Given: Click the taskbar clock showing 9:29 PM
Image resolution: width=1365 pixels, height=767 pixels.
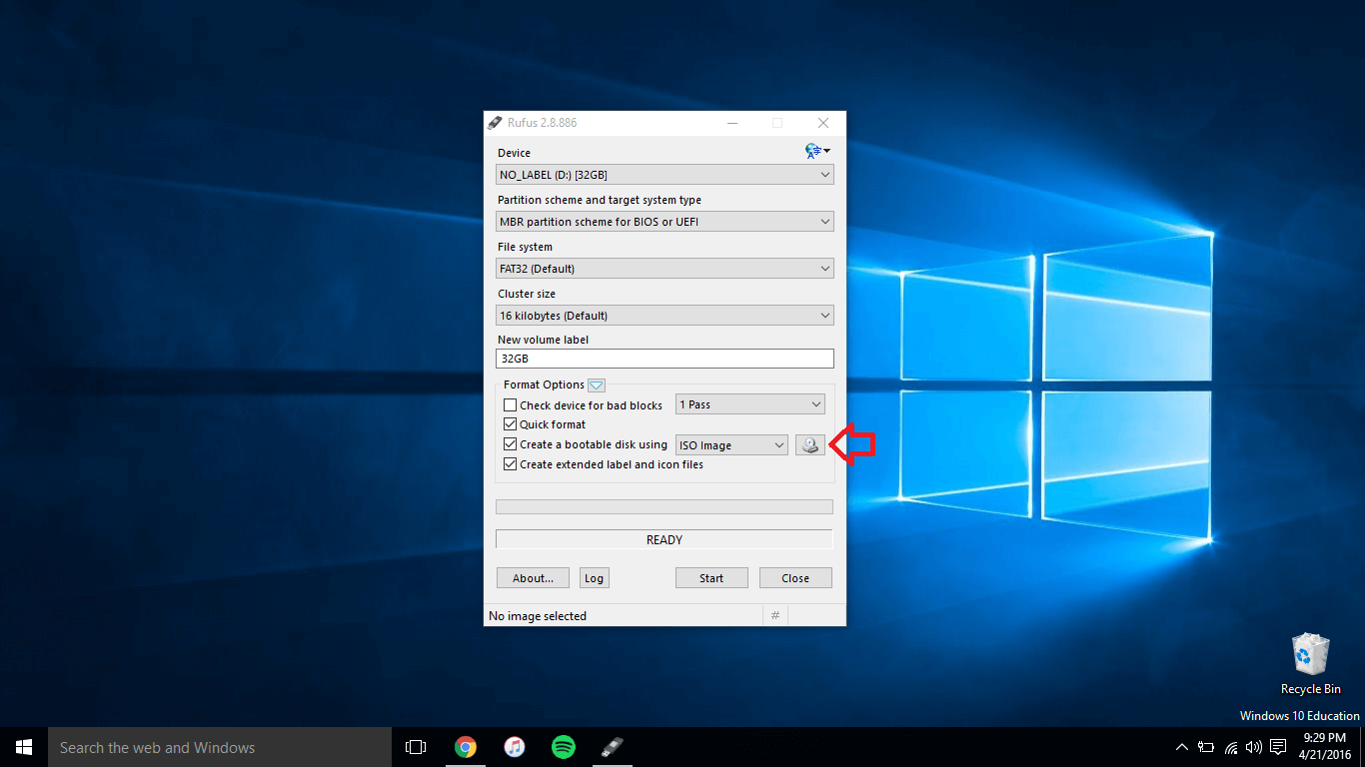Looking at the screenshot, I should click(x=1325, y=747).
